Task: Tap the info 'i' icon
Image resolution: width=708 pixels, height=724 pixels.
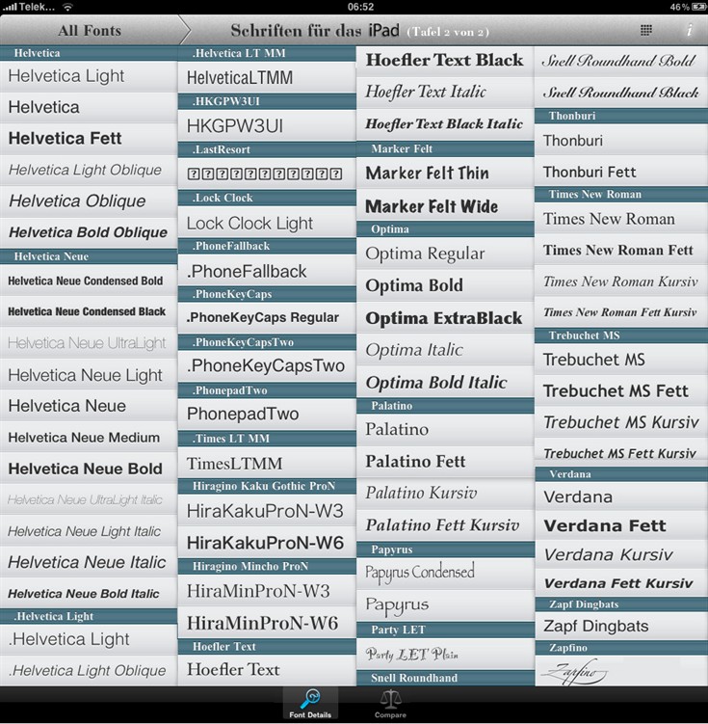Action: (689, 31)
